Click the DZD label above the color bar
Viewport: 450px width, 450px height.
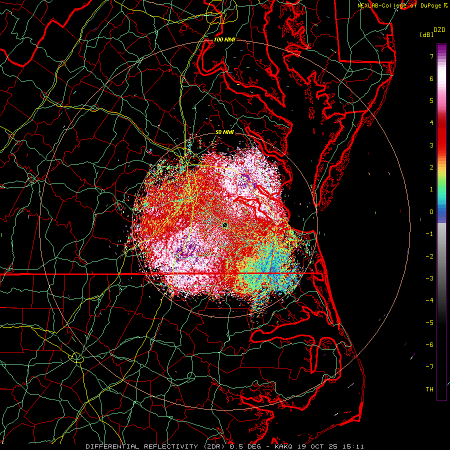click(x=439, y=30)
